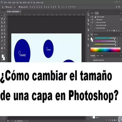Image resolution: width=122 pixels, height=122 pixels.
Task: Expand the Proyectar sombra action
Action: 95,28
